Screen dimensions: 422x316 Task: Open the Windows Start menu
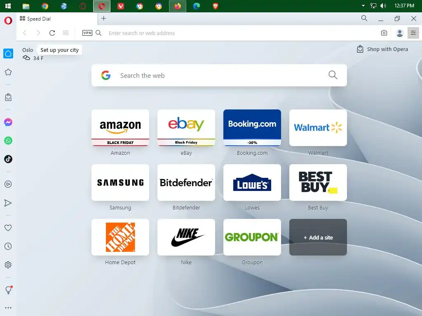(8, 6)
